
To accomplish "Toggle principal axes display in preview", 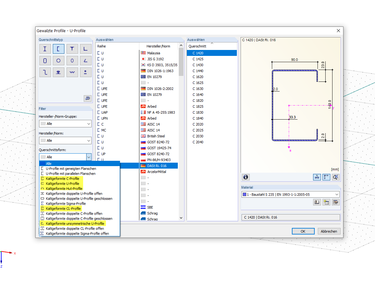I will point(326,177).
